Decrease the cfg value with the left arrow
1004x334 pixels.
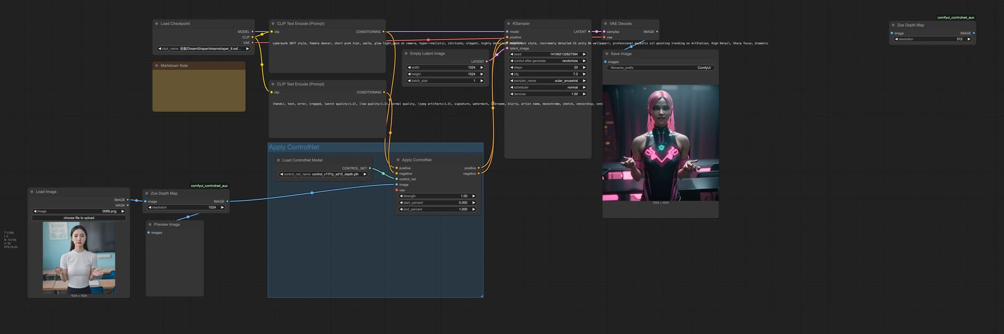511,74
